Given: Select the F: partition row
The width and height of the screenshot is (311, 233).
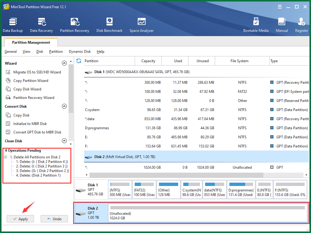Looking at the screenshot, I should pyautogui.click(x=196, y=146).
